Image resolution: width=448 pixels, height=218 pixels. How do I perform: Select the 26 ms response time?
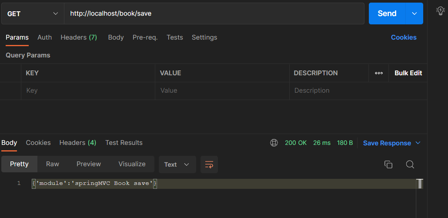pos(322,143)
